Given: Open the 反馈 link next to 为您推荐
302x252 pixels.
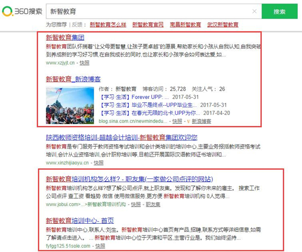Looking at the screenshot, I should [77, 25].
